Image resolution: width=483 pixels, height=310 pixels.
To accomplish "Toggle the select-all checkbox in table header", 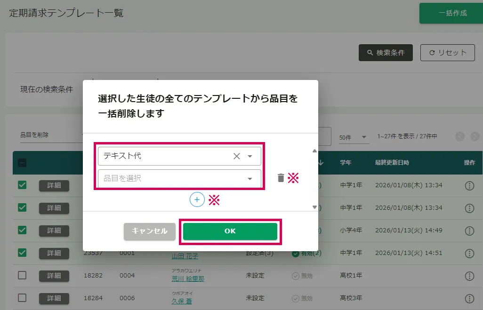I will pyautogui.click(x=22, y=163).
